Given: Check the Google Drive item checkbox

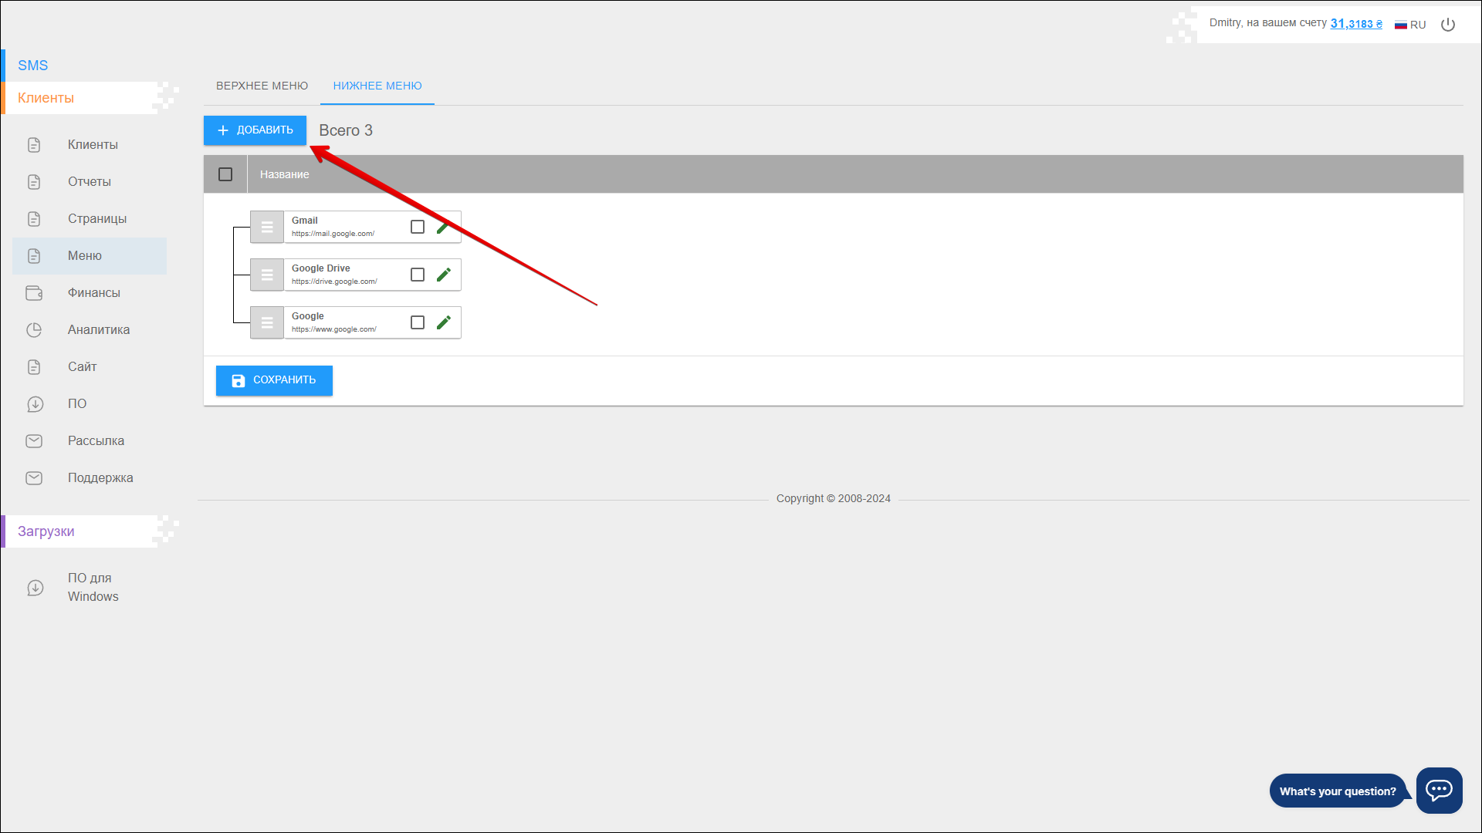Looking at the screenshot, I should pyautogui.click(x=418, y=275).
